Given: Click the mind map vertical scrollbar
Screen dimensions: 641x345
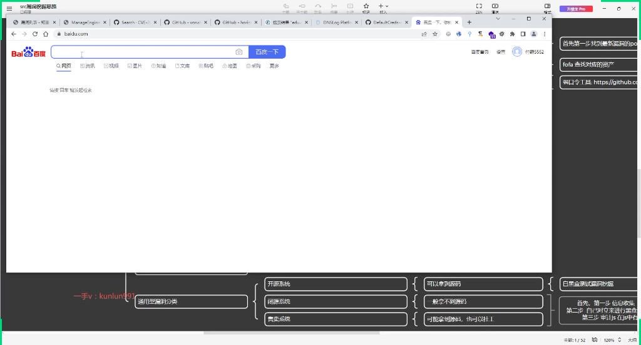Looking at the screenshot, I should tap(638, 203).
